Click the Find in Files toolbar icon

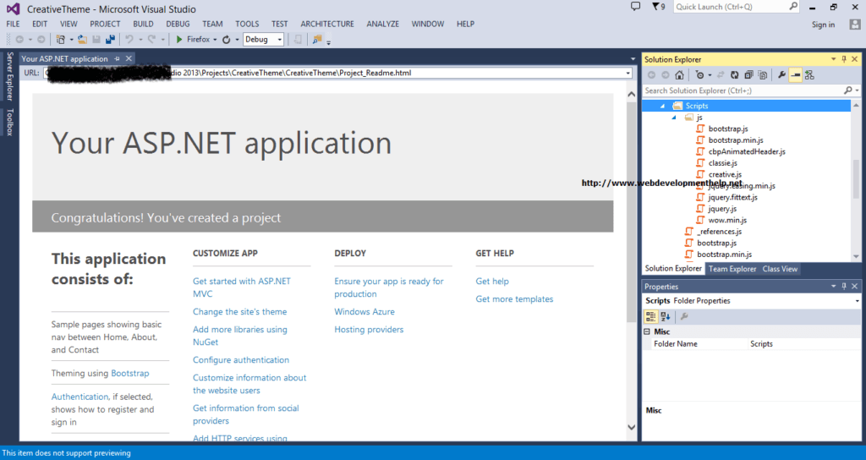click(x=317, y=40)
